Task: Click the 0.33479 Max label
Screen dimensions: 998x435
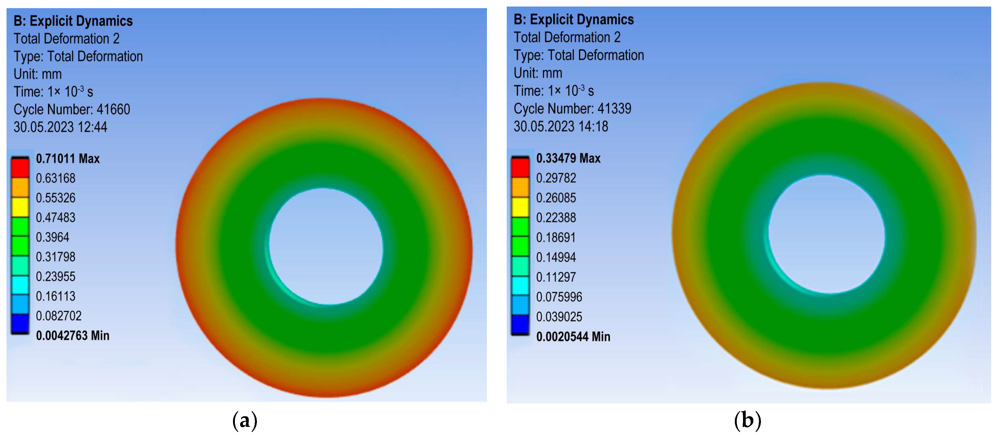Action: pyautogui.click(x=568, y=158)
